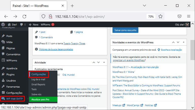Click the Salvar como rascunho button

125,30
